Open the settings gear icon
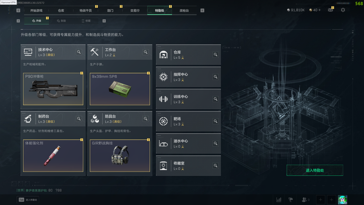 (343, 10)
